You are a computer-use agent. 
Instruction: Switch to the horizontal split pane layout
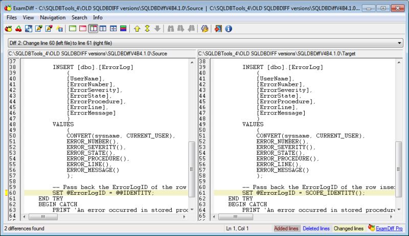coord(103,29)
